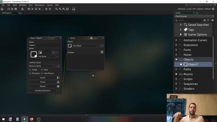Click the Physics button
This screenshot has height=122, width=217.
point(43,86)
